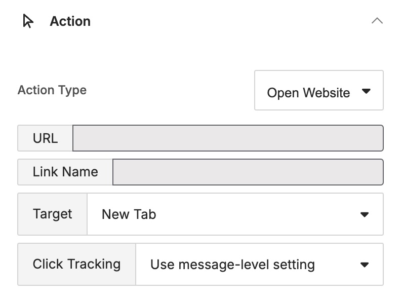Click the Action Type dropdown arrow
This screenshot has width=402, height=299.
(367, 92)
